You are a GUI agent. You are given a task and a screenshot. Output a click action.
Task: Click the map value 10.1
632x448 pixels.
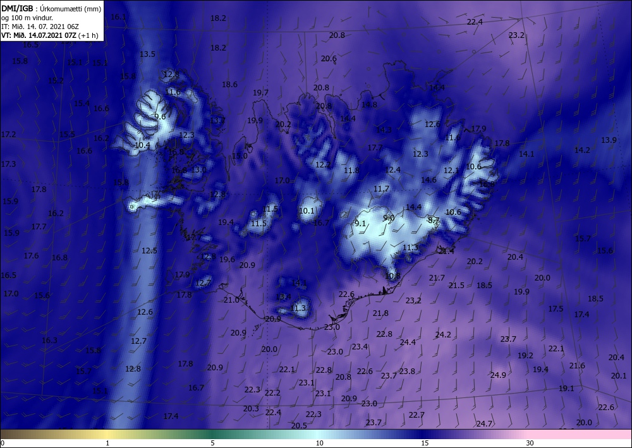[x=307, y=210]
